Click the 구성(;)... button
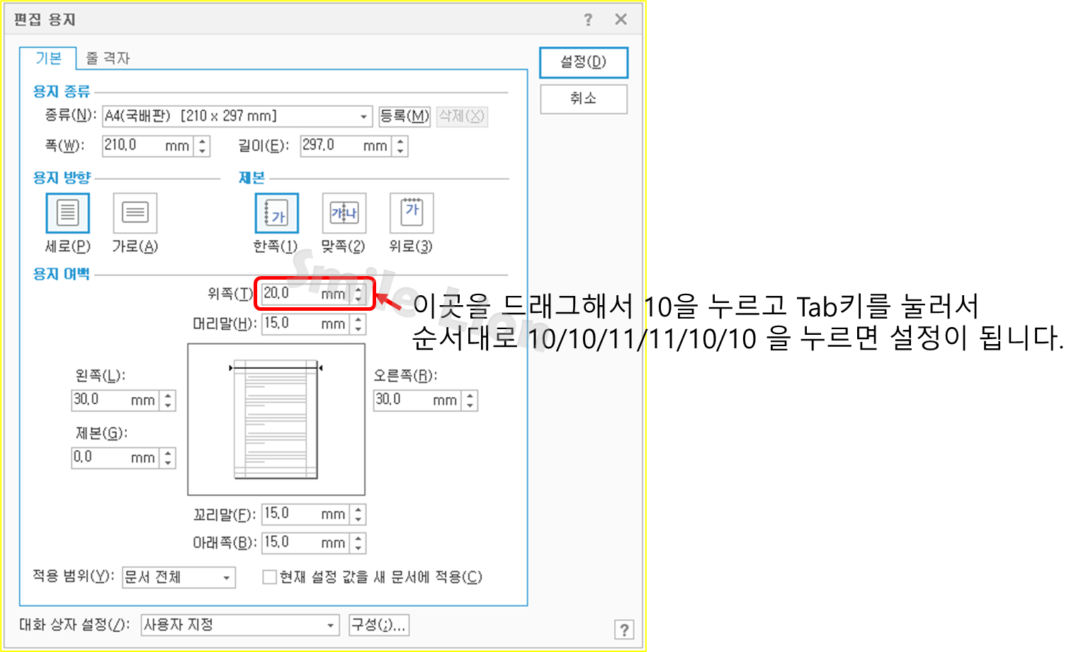This screenshot has width=1081, height=652. point(379,625)
